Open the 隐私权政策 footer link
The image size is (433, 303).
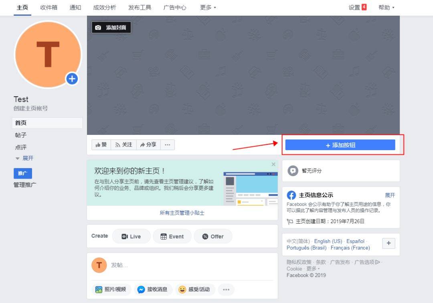click(x=299, y=262)
